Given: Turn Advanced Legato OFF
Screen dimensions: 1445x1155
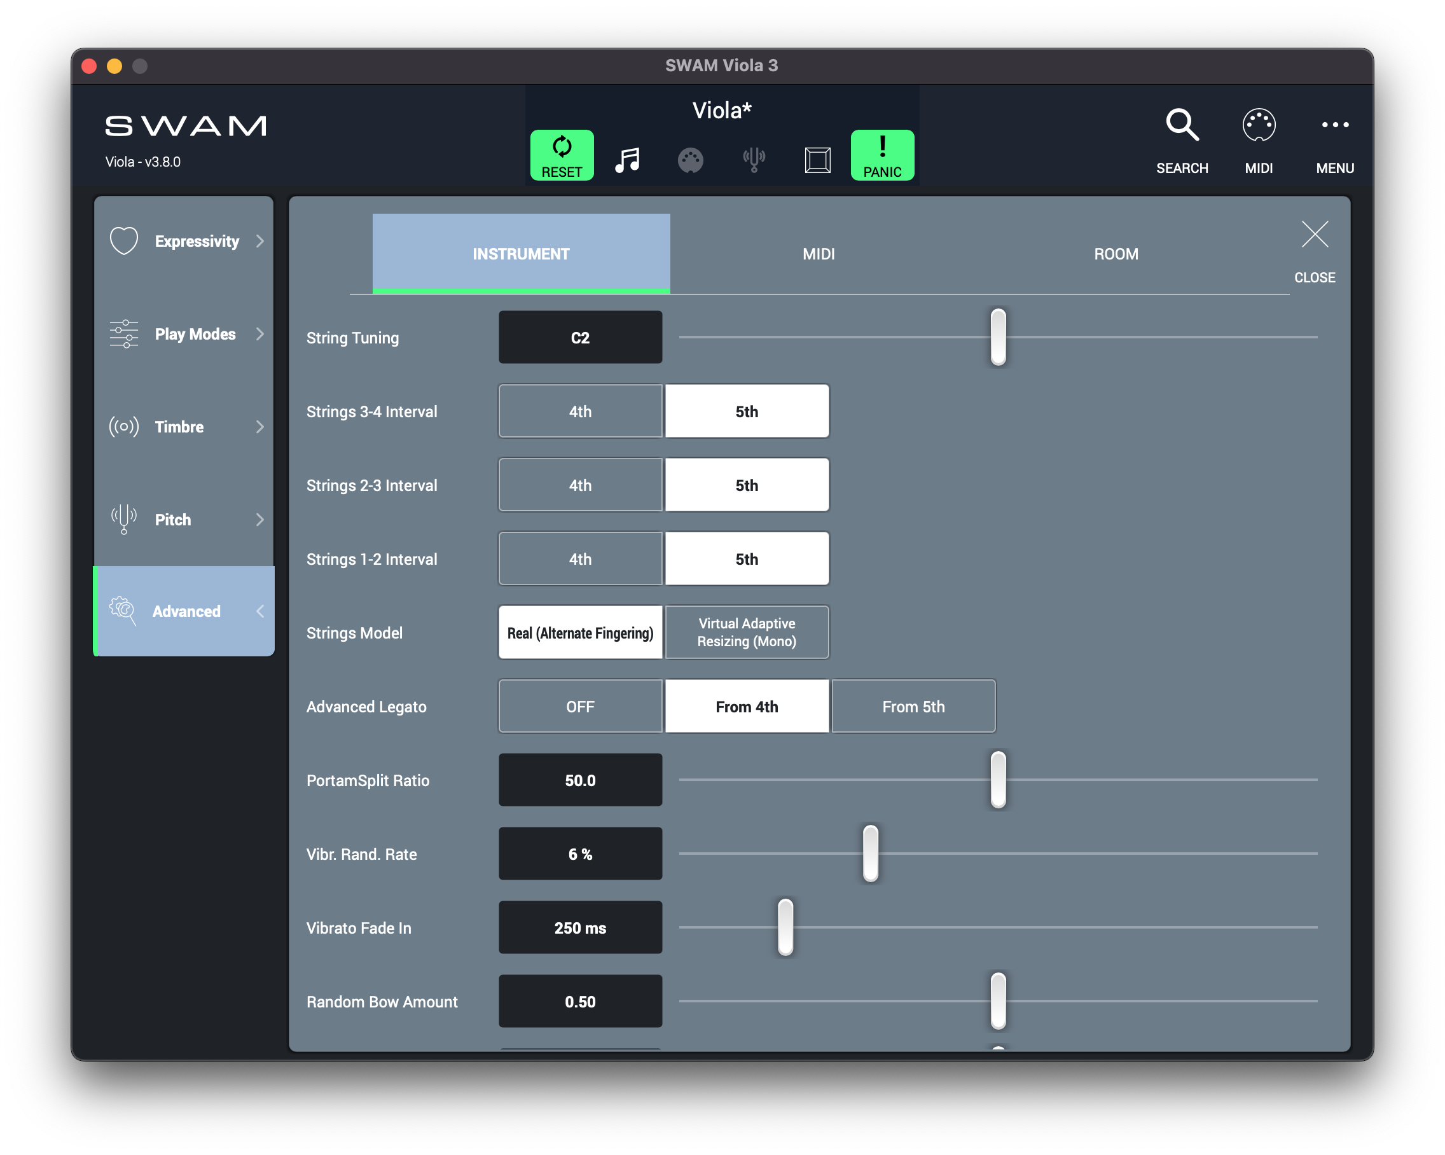Looking at the screenshot, I should pos(580,707).
